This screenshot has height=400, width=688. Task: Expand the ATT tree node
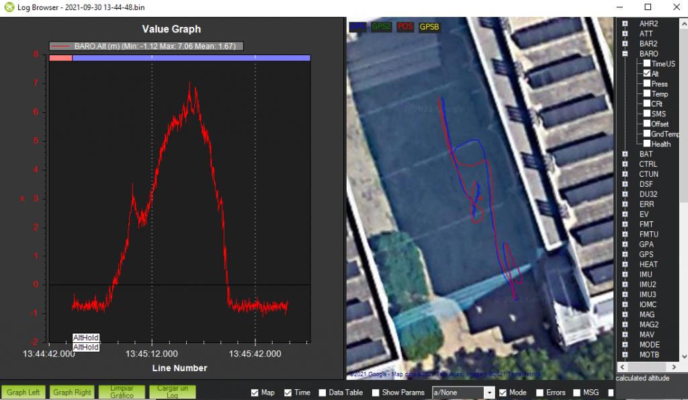(625, 33)
